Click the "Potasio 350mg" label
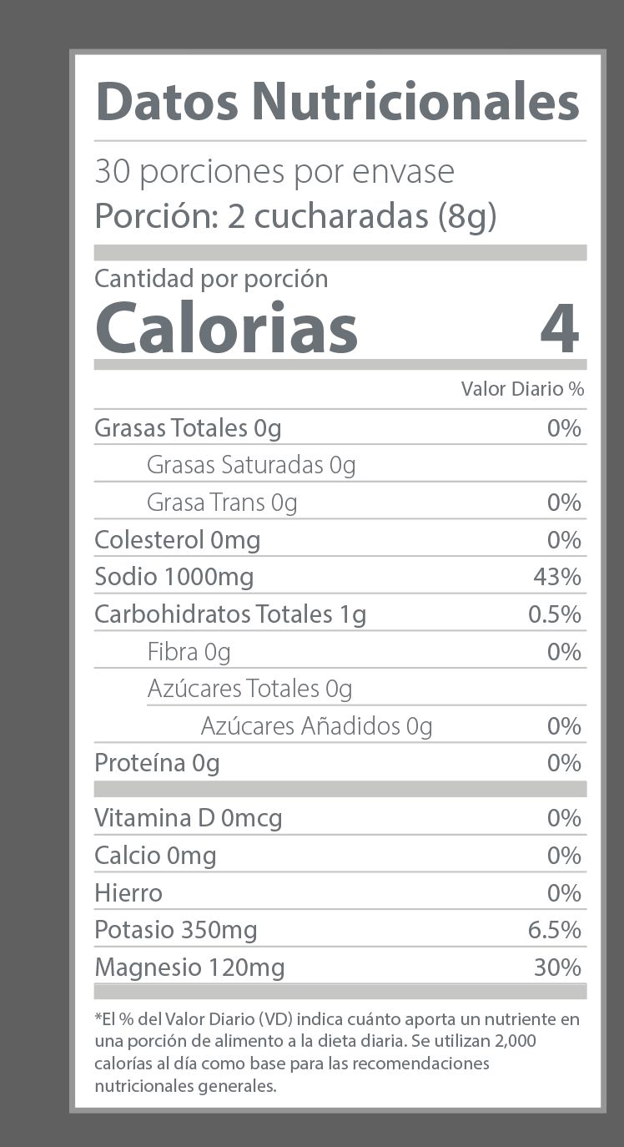Screen dimensions: 624x1147 pyautogui.click(x=175, y=930)
